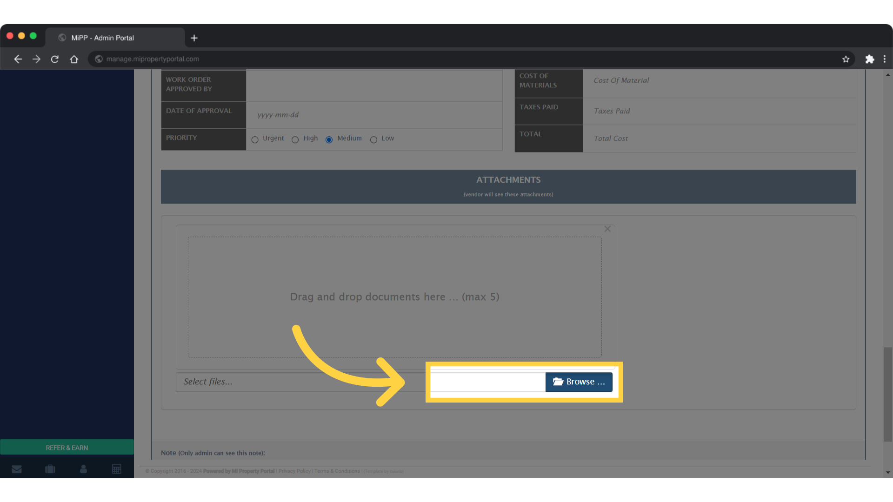
Task: Bookmark this page via the star icon
Action: (x=846, y=59)
